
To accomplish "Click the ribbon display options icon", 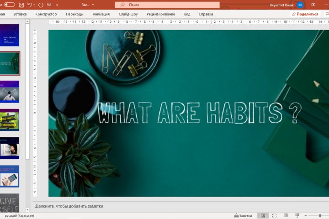I will [313, 5].
